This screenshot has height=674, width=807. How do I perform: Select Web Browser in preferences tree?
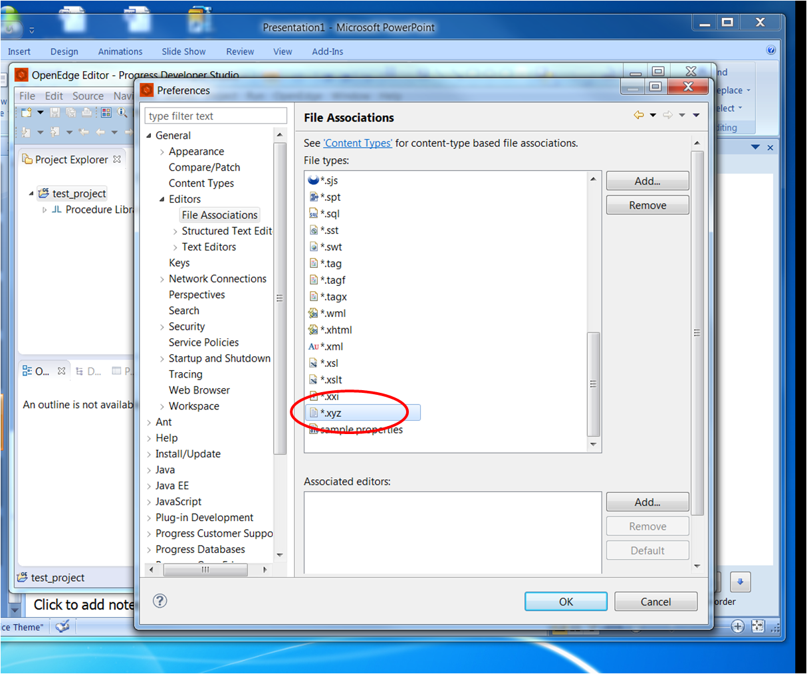tap(199, 390)
